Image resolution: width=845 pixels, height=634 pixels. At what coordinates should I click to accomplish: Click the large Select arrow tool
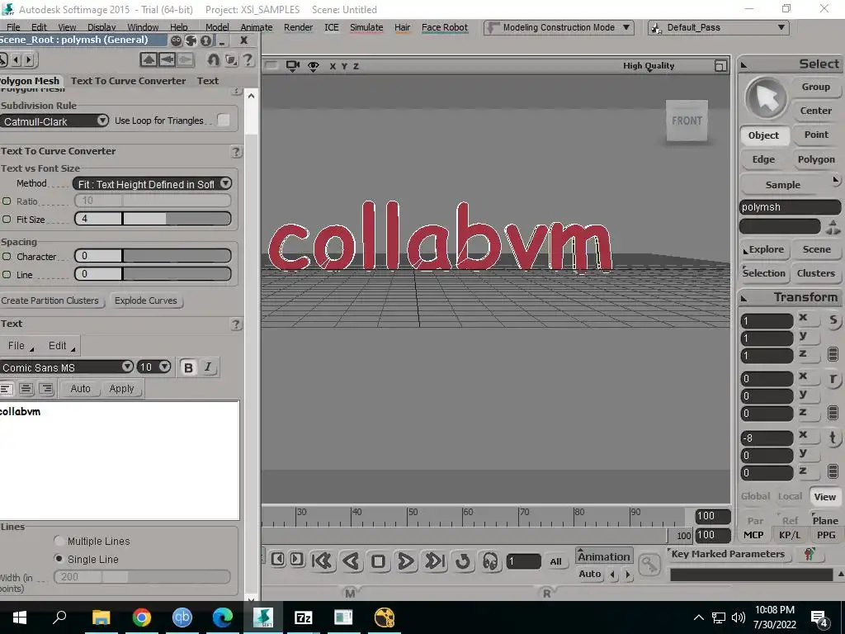pyautogui.click(x=766, y=98)
